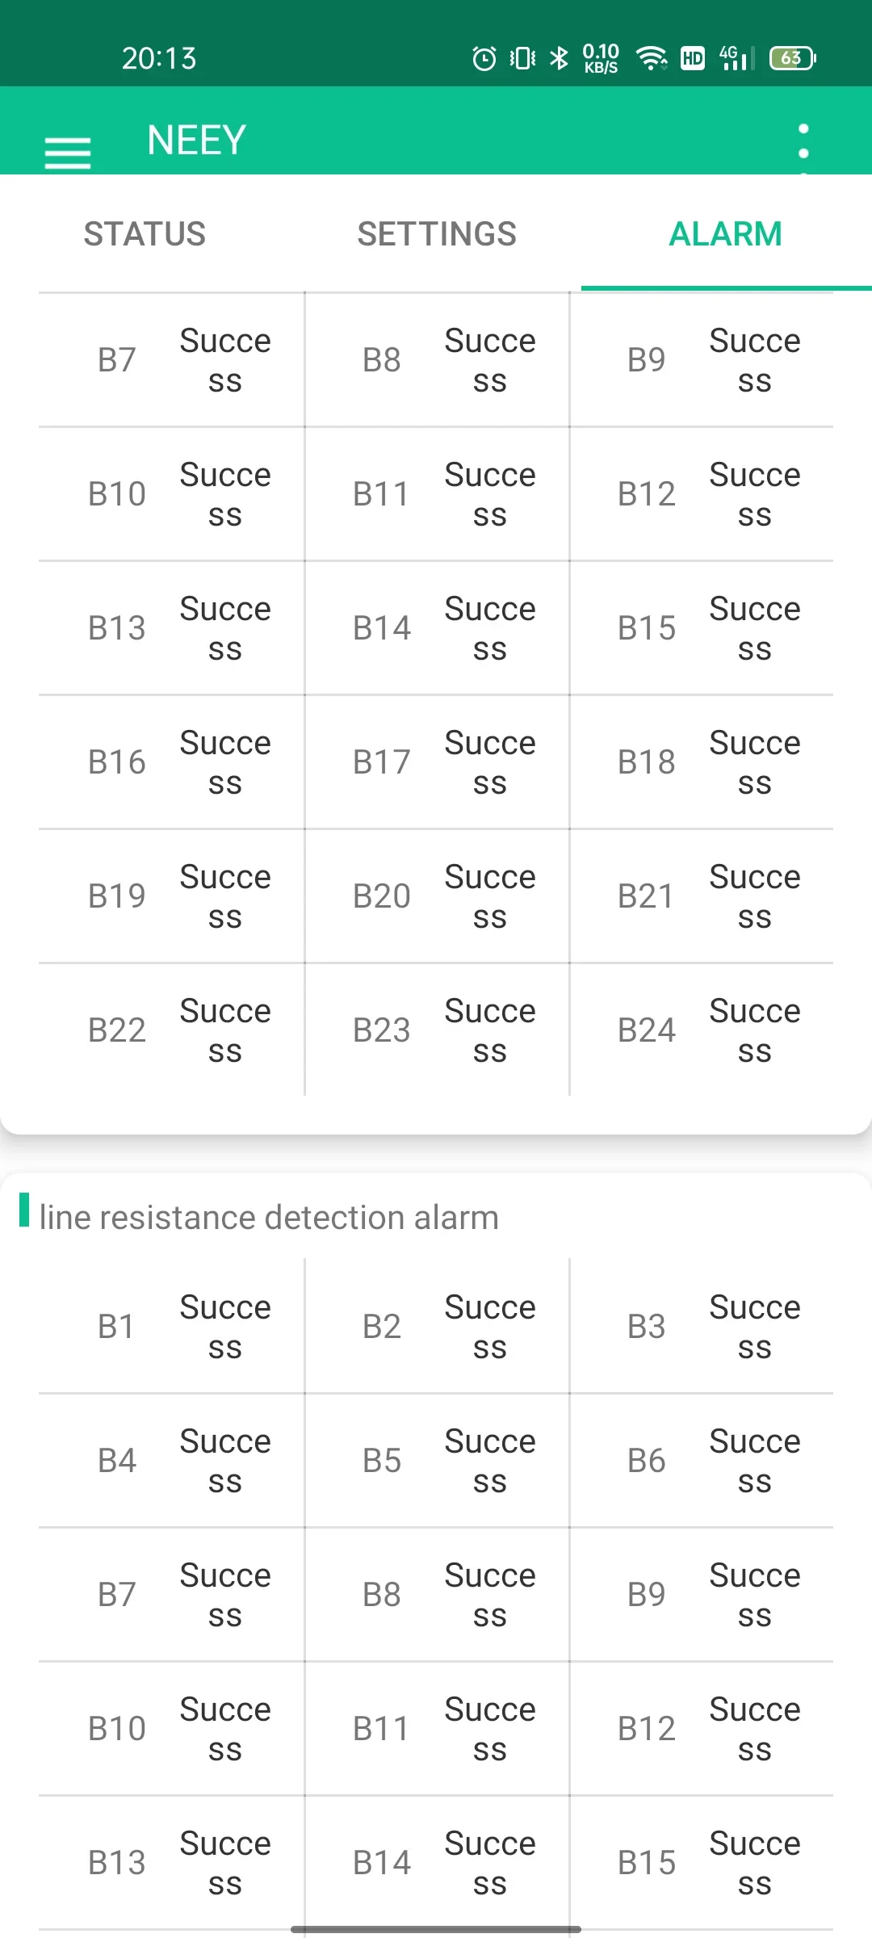The height and width of the screenshot is (1938, 872).
Task: Tap the Bluetooth status bar icon
Action: point(559,58)
